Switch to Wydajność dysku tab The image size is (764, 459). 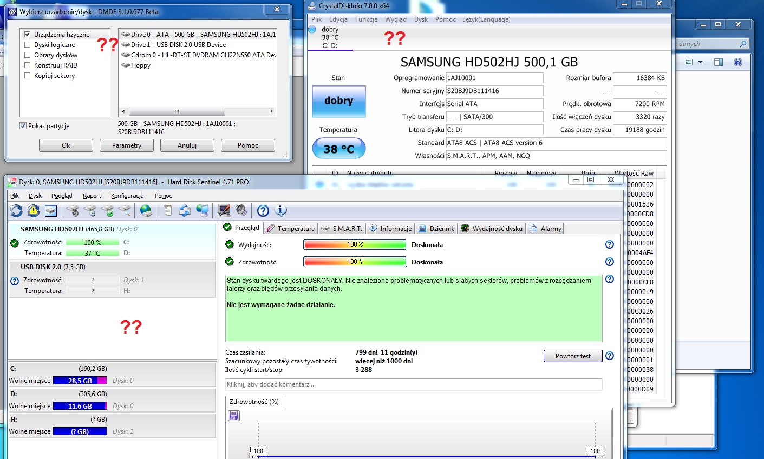(492, 228)
